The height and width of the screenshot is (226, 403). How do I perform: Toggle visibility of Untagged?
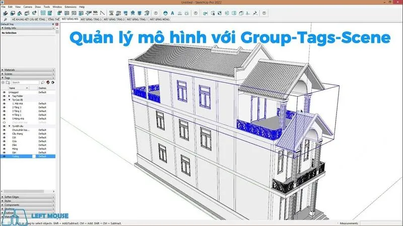click(4, 92)
